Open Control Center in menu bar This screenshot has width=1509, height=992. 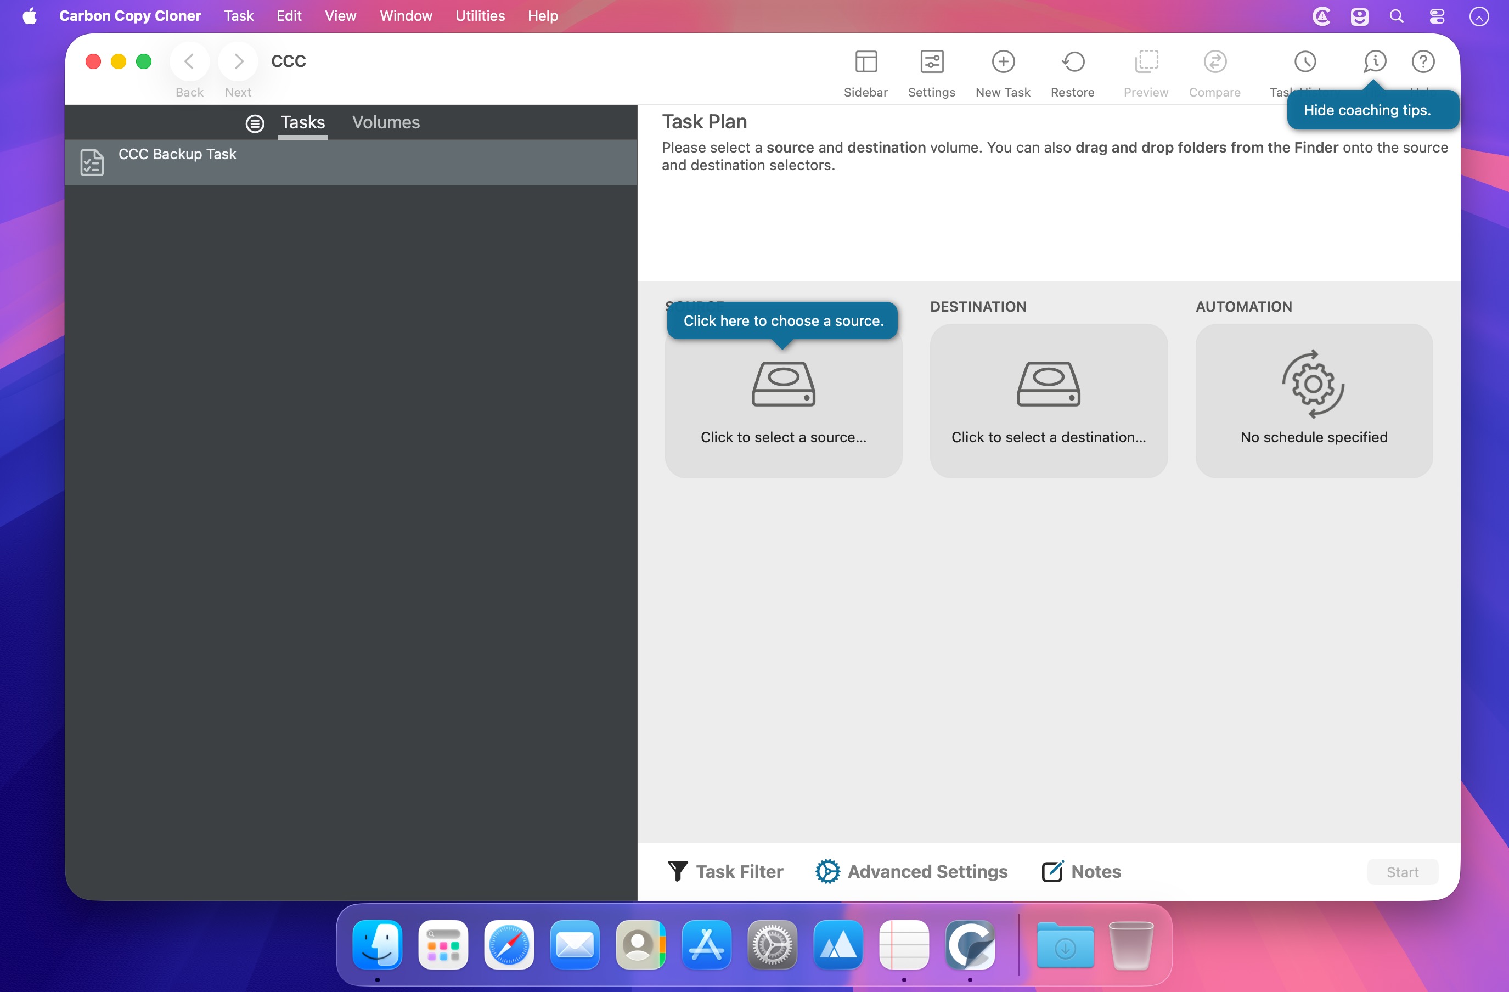point(1437,16)
